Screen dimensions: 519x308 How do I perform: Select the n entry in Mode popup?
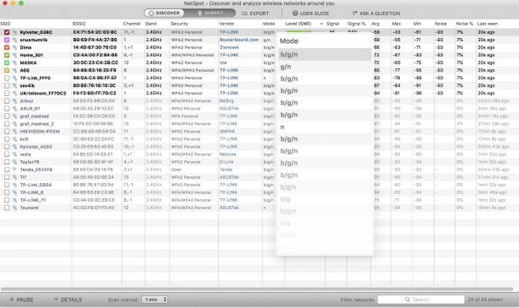pos(325,127)
